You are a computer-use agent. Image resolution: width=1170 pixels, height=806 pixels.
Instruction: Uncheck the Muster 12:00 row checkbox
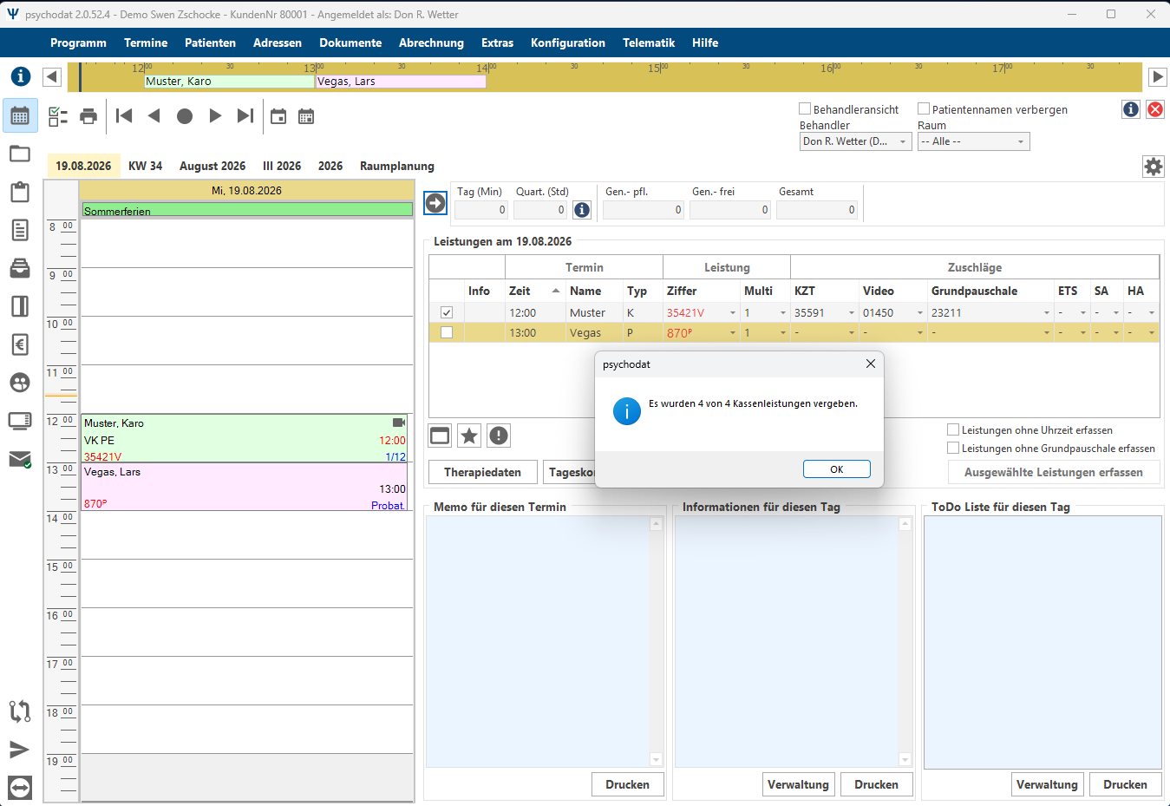tap(447, 312)
